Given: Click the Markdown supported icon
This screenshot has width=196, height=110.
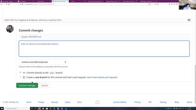Looking at the screenshot, I should 189,20.
